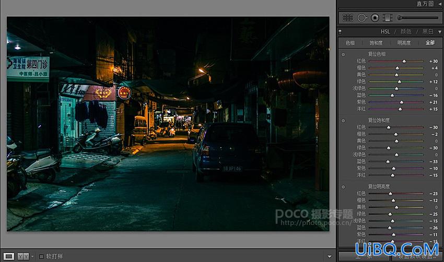This screenshot has width=444, height=262.
Task: Switch to the 色相 tab
Action: tap(350, 43)
